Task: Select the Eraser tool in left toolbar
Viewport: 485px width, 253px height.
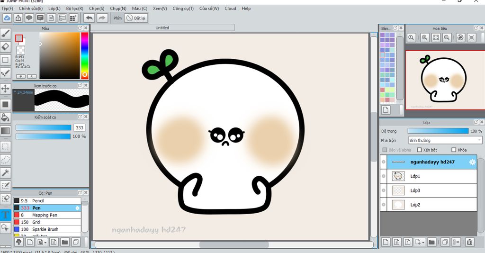Action: click(x=5, y=46)
